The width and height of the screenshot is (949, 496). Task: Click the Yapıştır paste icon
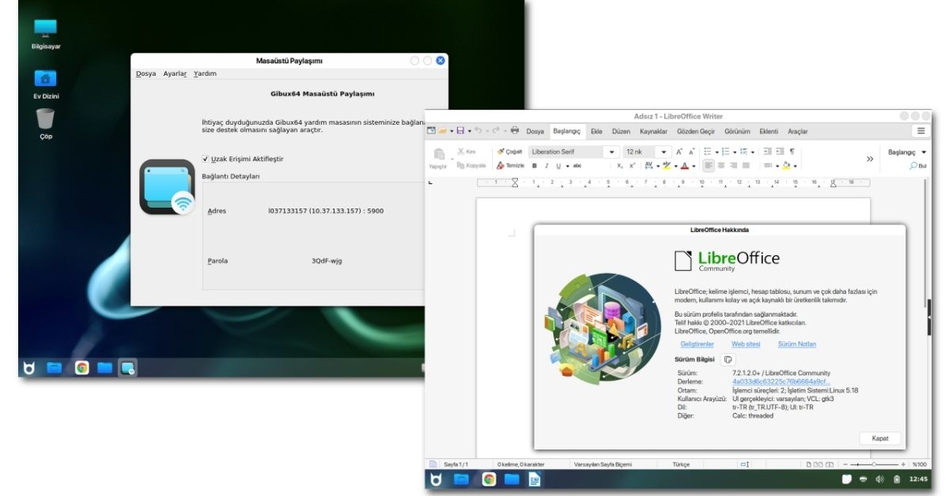[438, 153]
